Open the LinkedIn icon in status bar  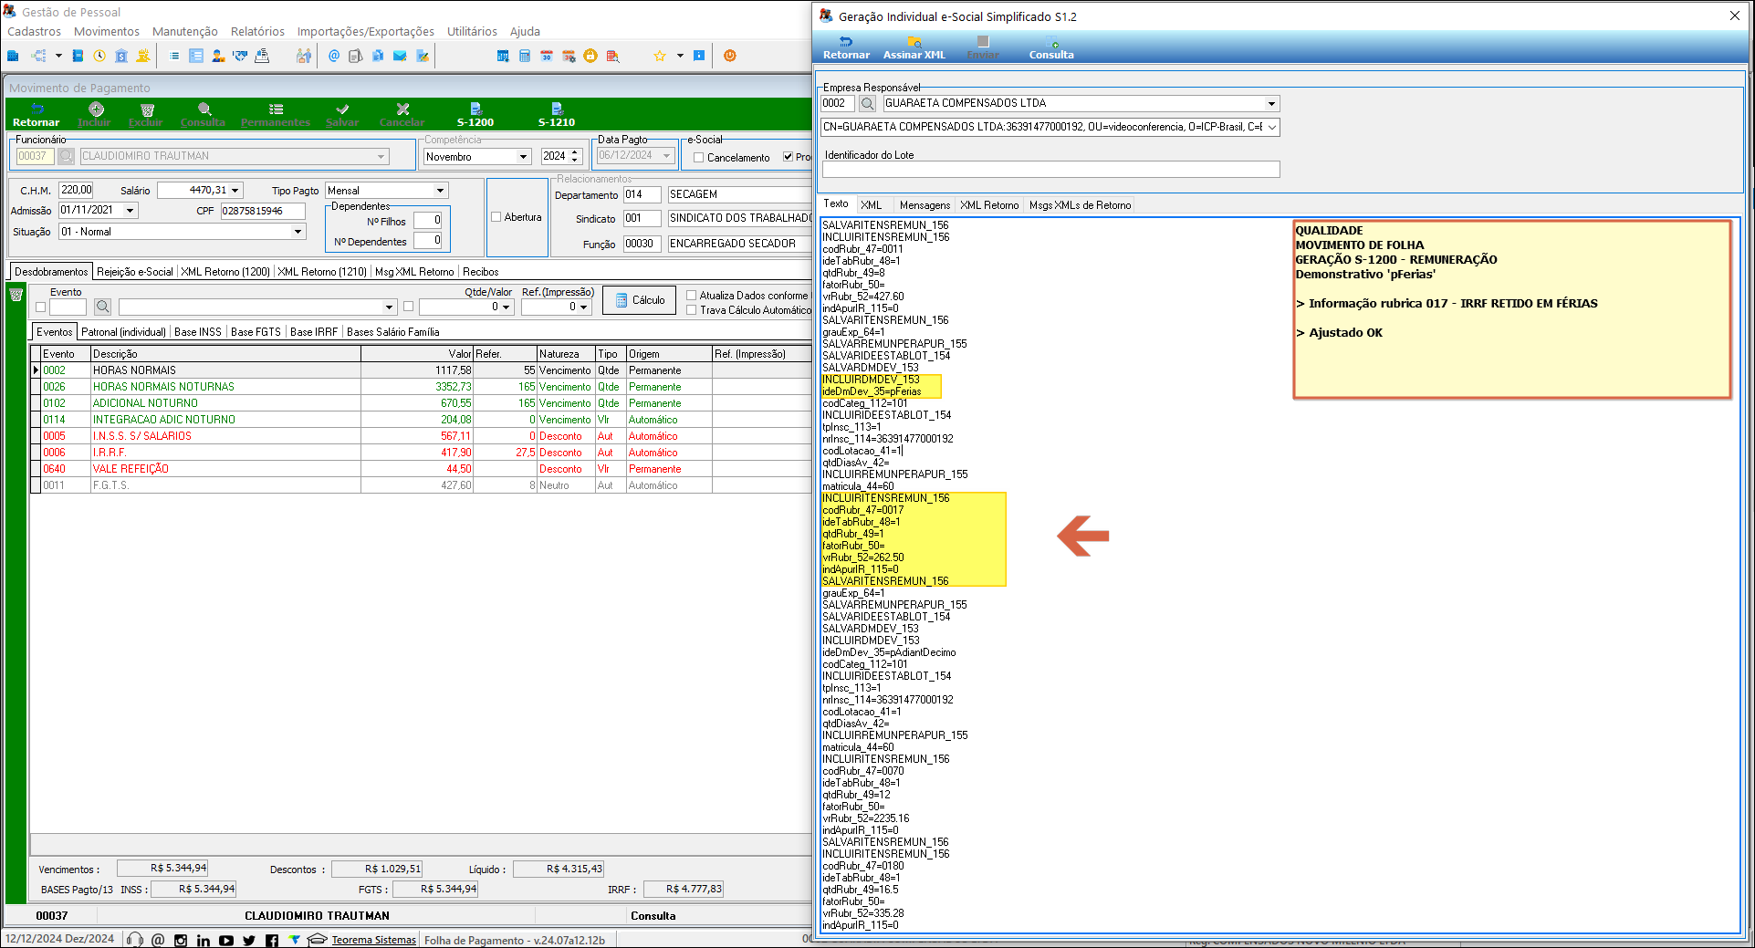coord(203,940)
